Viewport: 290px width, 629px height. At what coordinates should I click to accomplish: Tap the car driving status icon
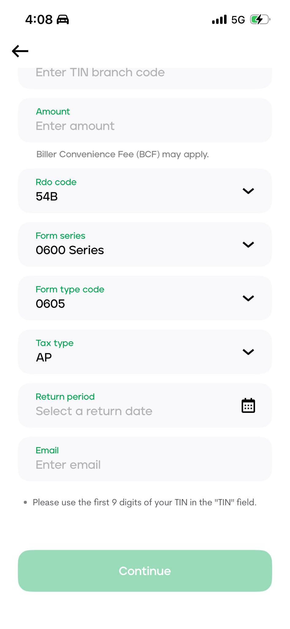(x=63, y=19)
